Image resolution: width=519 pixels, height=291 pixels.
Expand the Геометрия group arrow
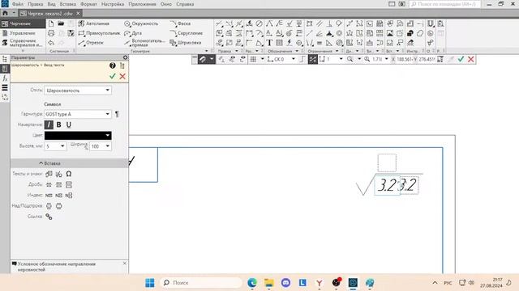point(207,51)
